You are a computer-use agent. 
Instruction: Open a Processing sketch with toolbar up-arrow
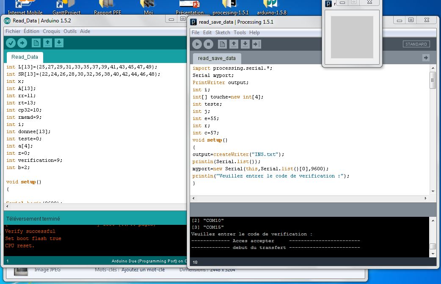pyautogui.click(x=234, y=44)
